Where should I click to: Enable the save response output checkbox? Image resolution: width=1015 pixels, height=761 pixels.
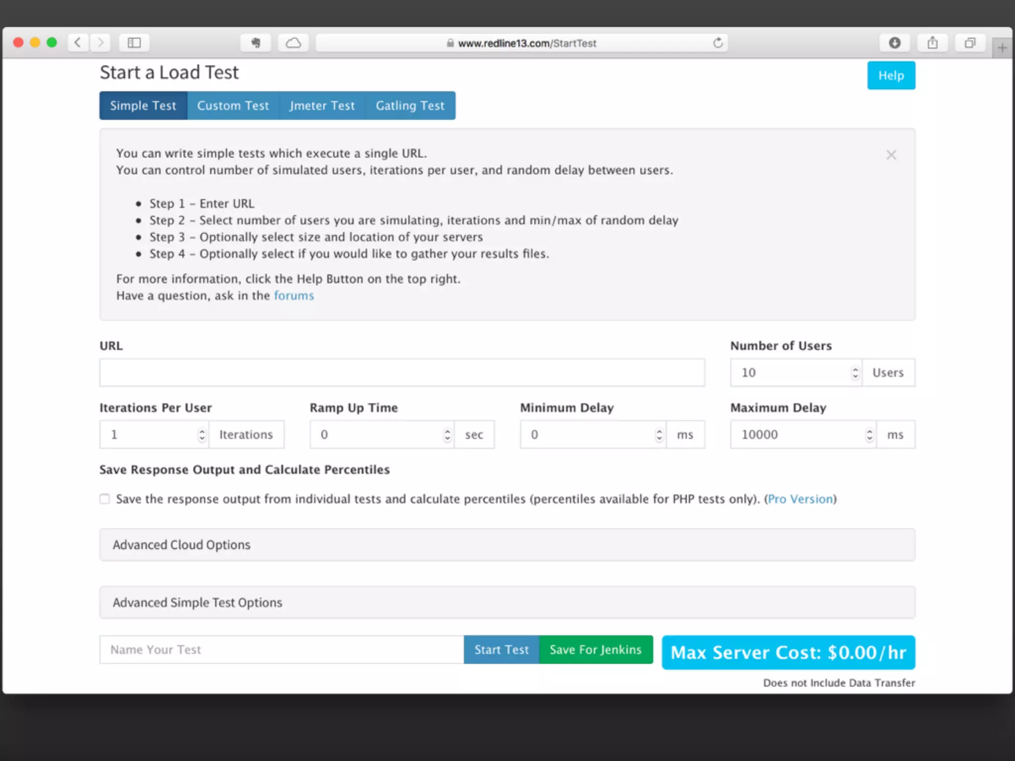coord(105,499)
